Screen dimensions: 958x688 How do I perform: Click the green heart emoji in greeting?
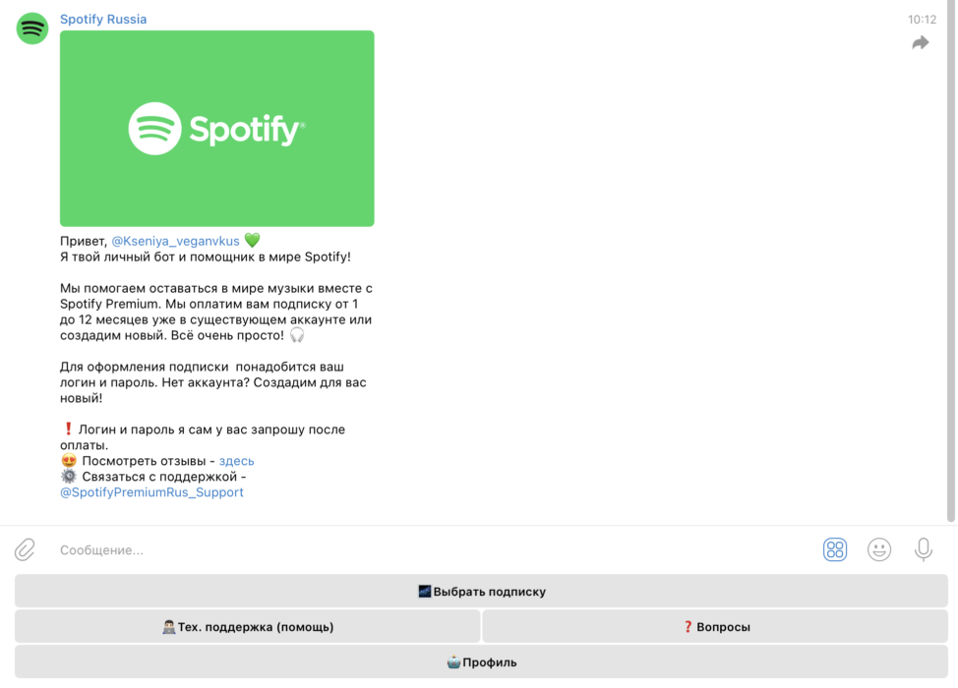point(252,241)
